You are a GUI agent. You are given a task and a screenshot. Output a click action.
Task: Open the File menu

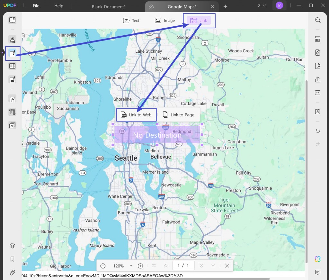36,5
